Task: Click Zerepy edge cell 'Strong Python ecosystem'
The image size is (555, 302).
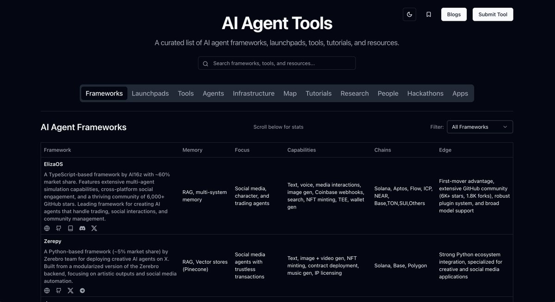Action: (471, 266)
